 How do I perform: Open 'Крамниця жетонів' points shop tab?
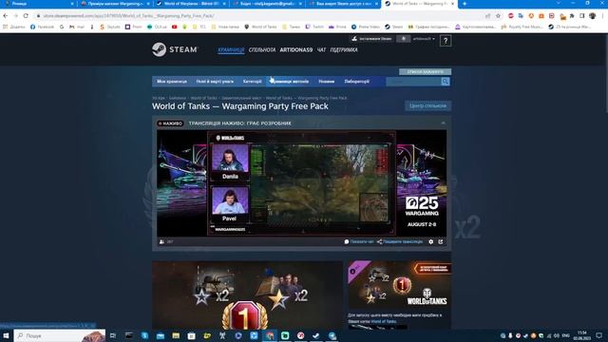click(290, 82)
